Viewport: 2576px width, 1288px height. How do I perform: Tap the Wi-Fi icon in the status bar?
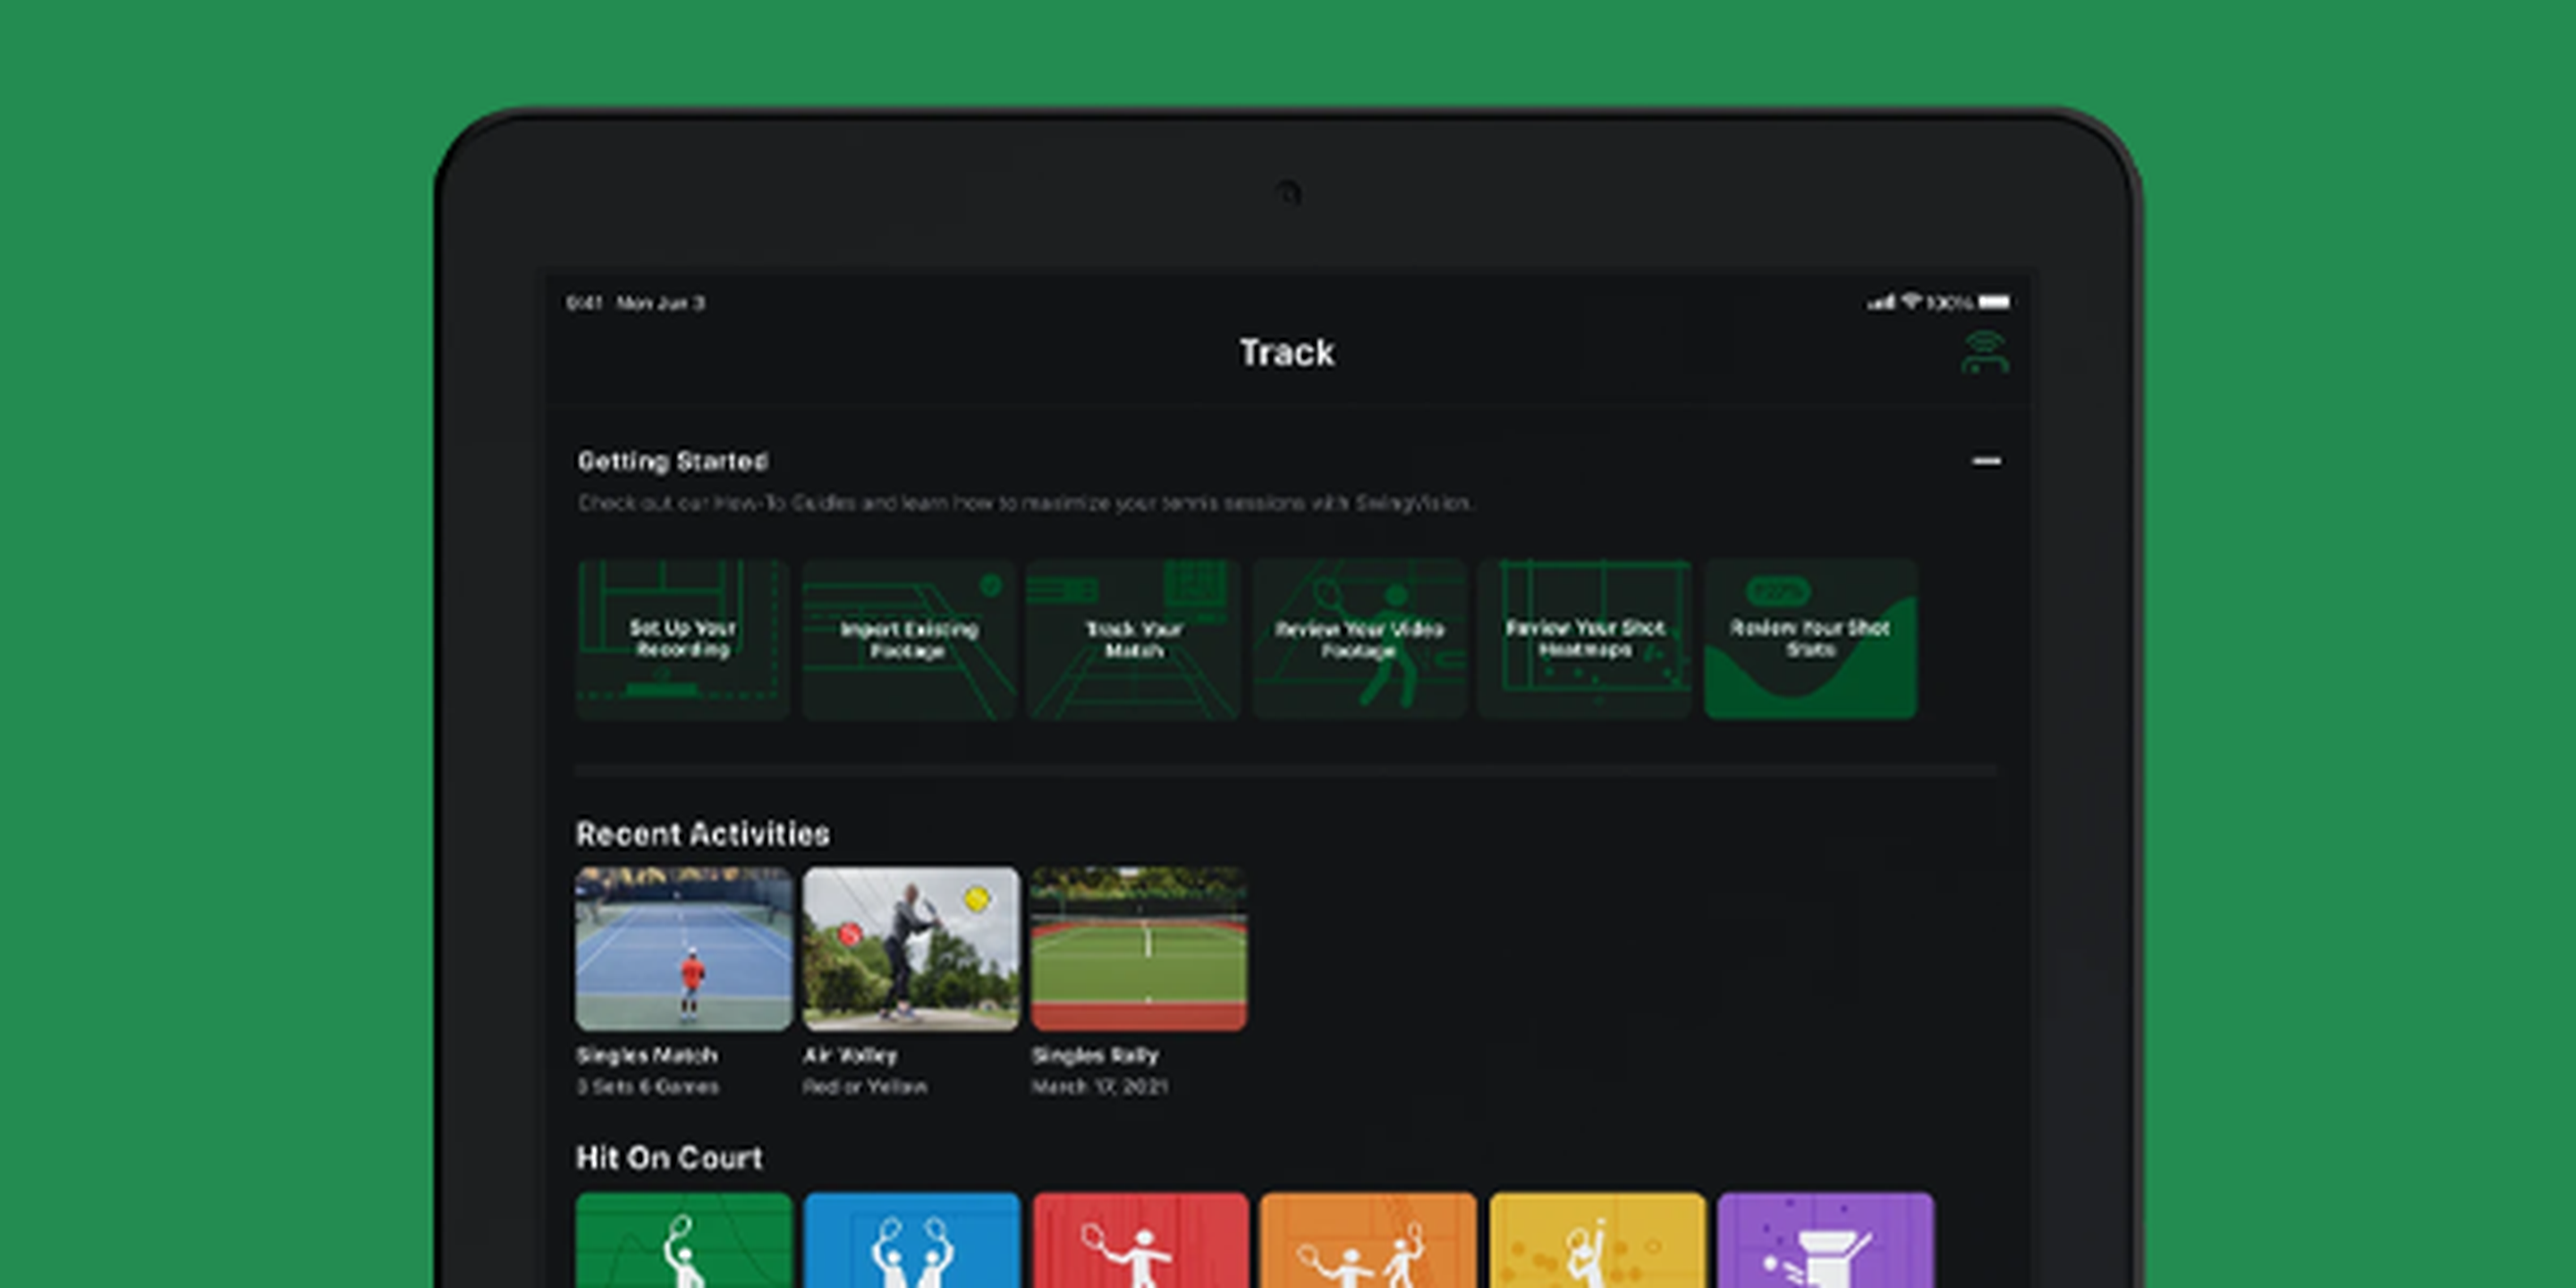(1911, 301)
